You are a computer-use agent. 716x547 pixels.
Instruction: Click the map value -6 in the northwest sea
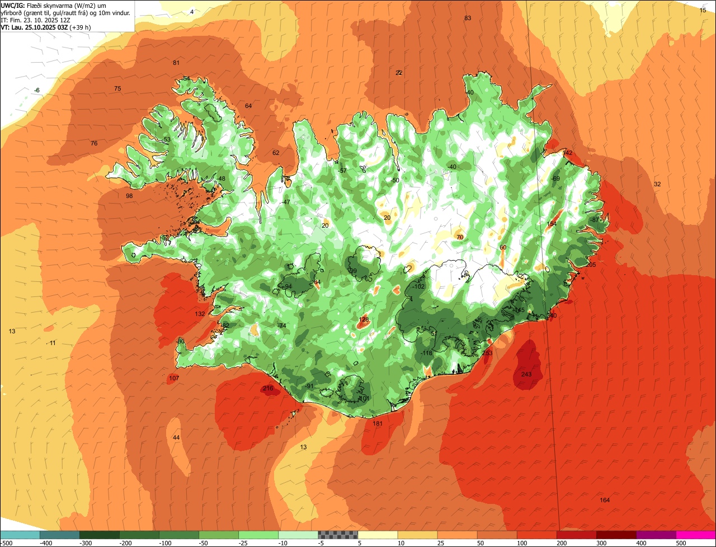tap(37, 90)
